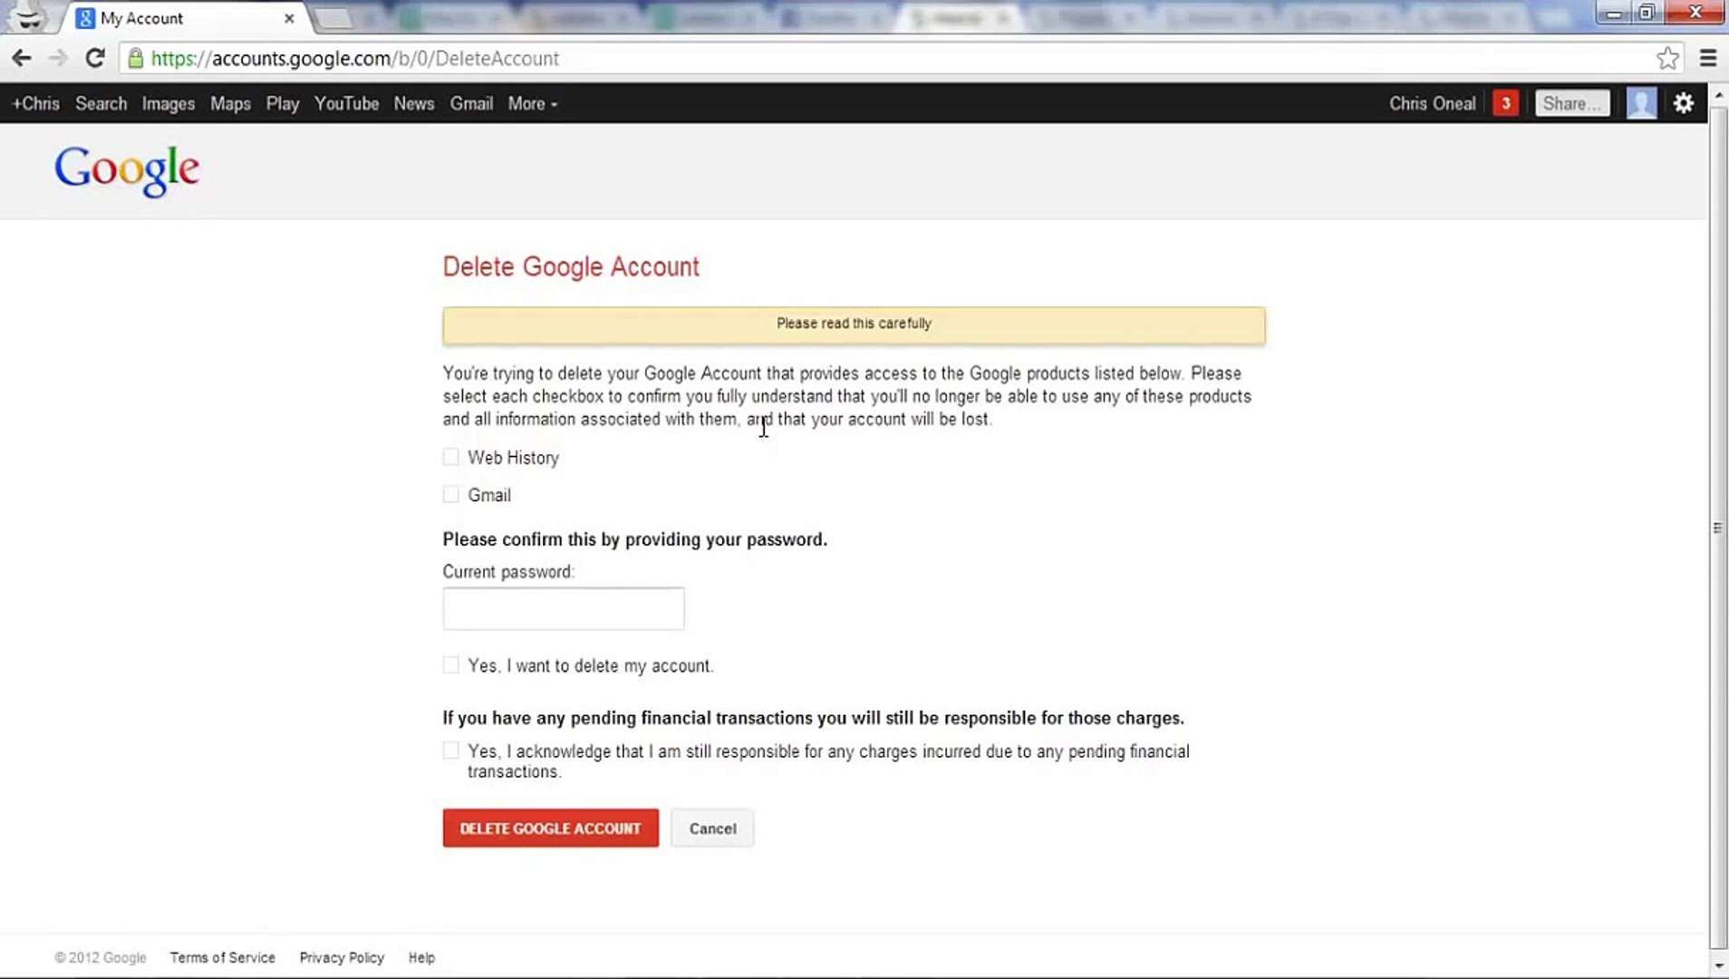Open the Privacy Policy footer link
1729x979 pixels.
coord(342,957)
